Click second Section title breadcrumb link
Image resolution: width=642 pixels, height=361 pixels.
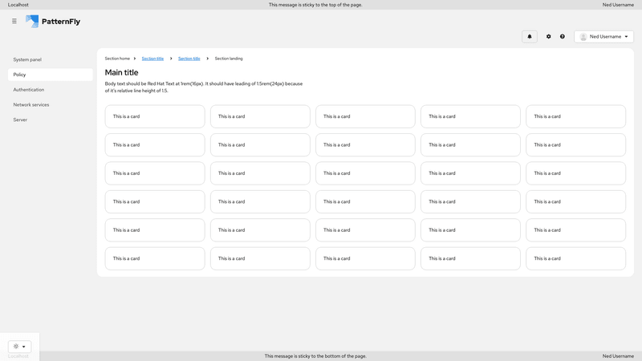[x=189, y=59]
